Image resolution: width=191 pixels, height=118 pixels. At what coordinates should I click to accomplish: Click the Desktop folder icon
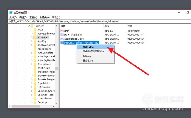pyautogui.click(x=35, y=103)
